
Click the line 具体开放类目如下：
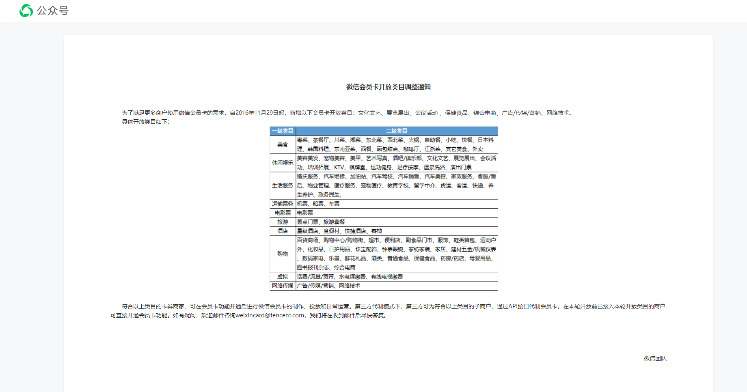coord(146,122)
